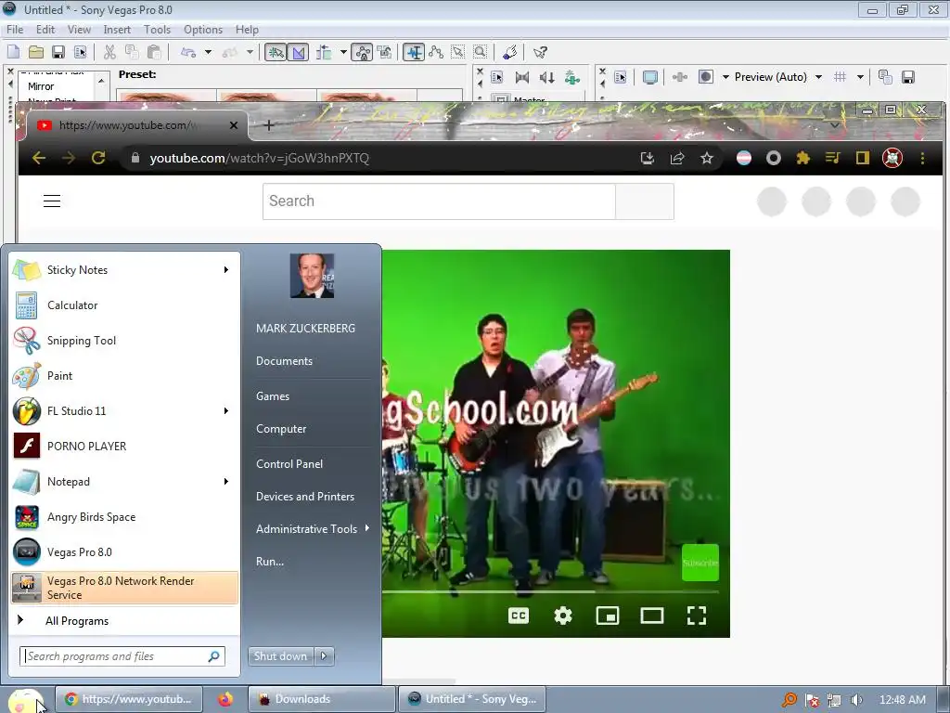Open the Preview (Auto) quality dropdown
Screen dimensions: 950x713
coord(778,77)
